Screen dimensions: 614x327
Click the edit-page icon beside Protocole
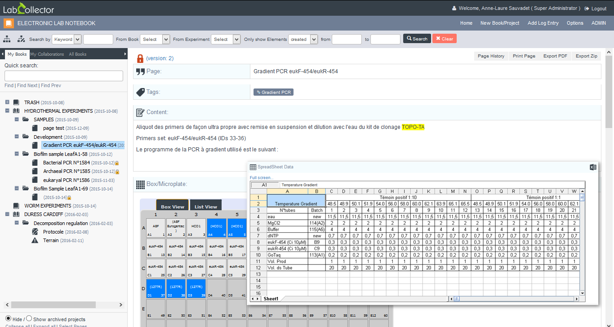[x=35, y=232]
